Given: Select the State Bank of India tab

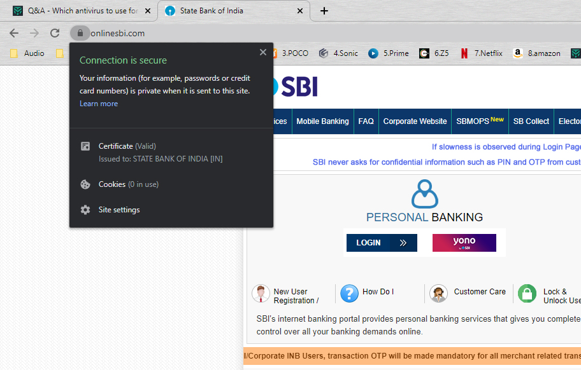Looking at the screenshot, I should click(233, 11).
